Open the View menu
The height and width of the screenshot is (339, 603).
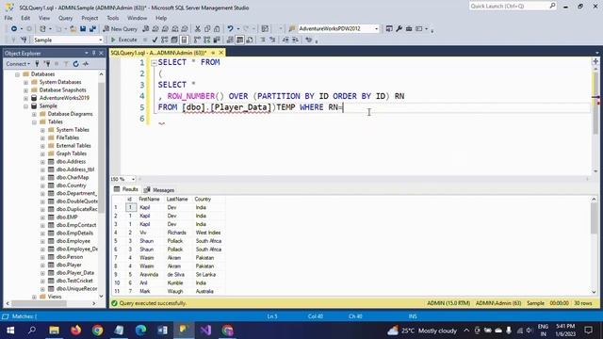[44, 18]
